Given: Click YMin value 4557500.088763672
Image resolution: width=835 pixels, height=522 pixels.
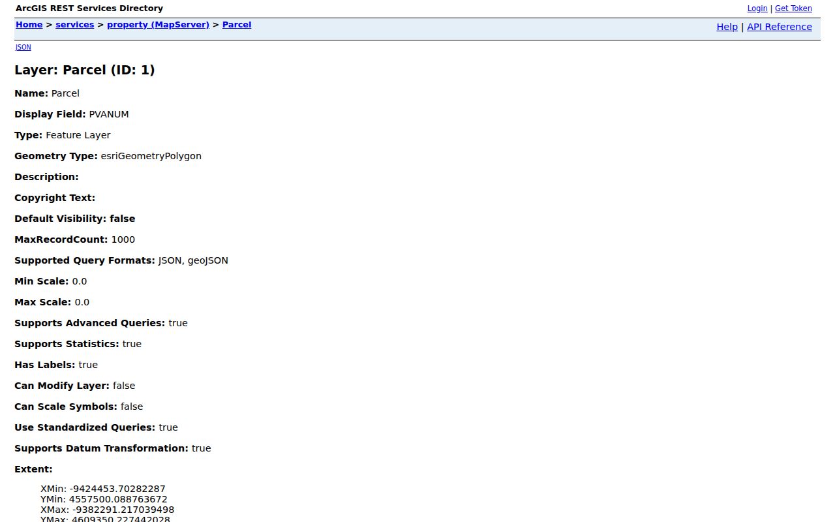Looking at the screenshot, I should [118, 499].
